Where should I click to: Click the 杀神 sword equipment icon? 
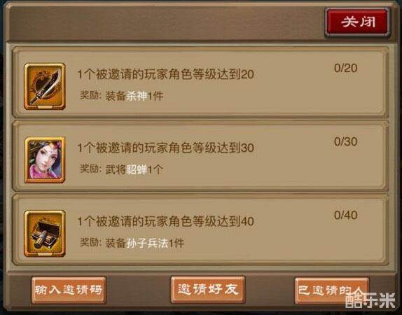point(45,86)
